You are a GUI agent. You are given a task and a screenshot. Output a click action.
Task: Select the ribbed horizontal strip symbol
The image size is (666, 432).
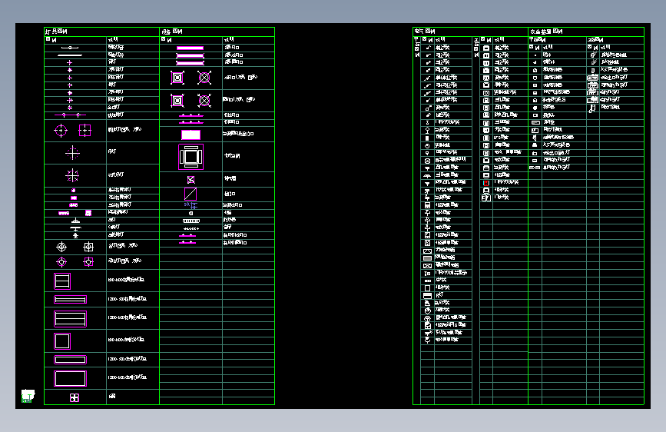point(191,221)
